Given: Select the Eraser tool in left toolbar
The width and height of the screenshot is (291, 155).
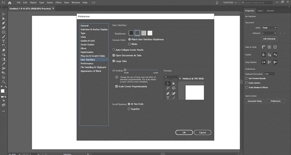Looking at the screenshot, I should coord(4,50).
